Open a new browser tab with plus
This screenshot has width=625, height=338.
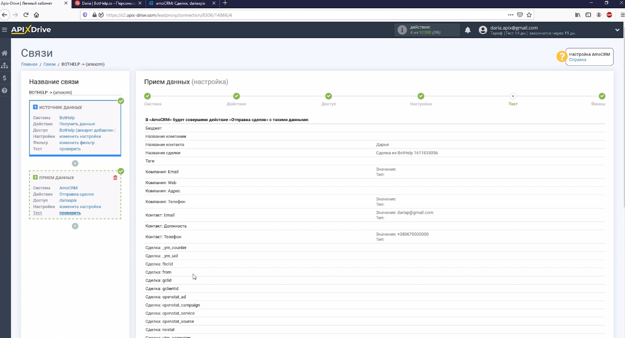click(225, 3)
